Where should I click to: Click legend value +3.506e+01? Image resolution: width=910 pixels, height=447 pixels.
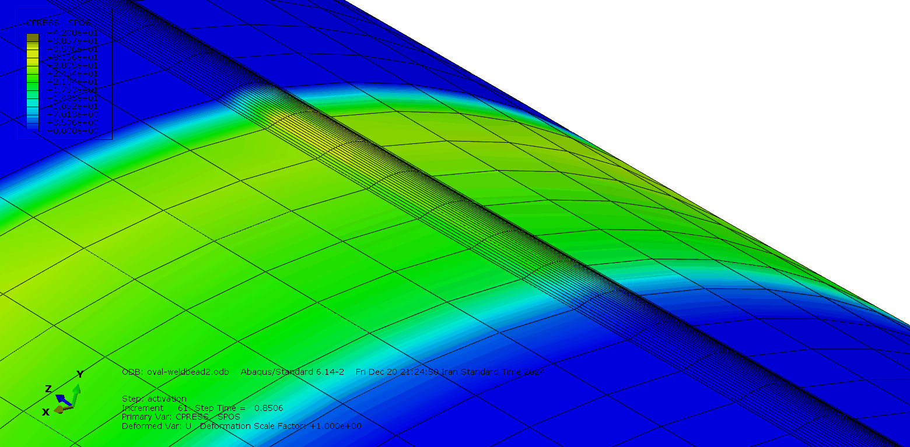coord(72,49)
